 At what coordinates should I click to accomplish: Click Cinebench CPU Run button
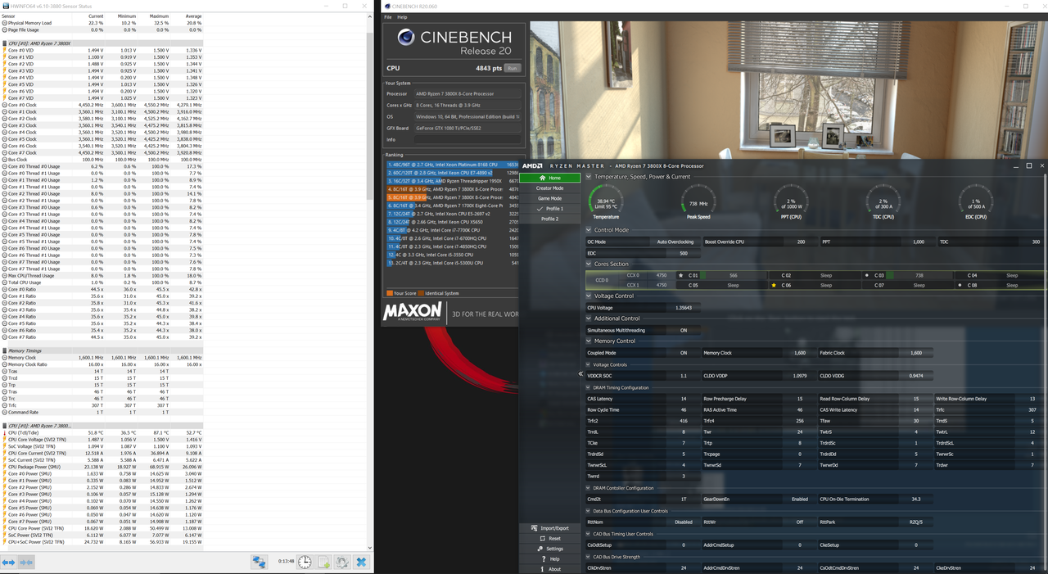tap(512, 69)
